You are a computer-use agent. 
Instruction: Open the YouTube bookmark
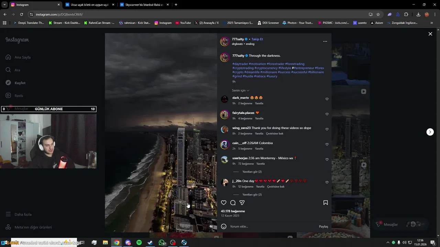(183, 23)
